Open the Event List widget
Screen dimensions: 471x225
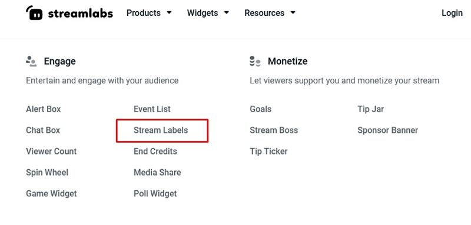pos(152,109)
